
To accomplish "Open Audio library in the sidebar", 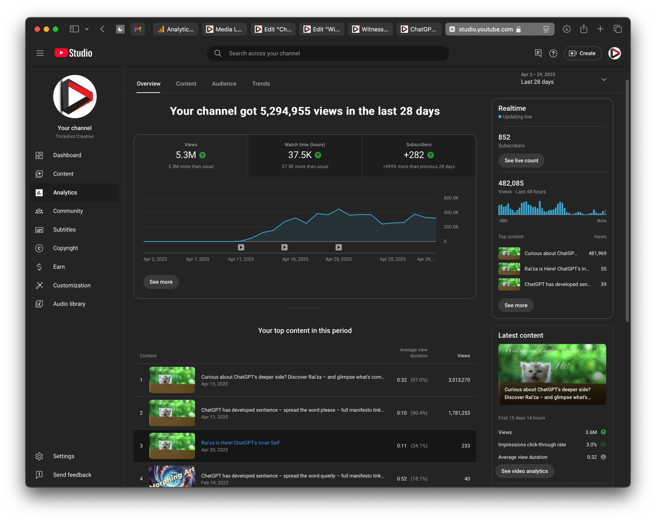I will tap(75, 304).
